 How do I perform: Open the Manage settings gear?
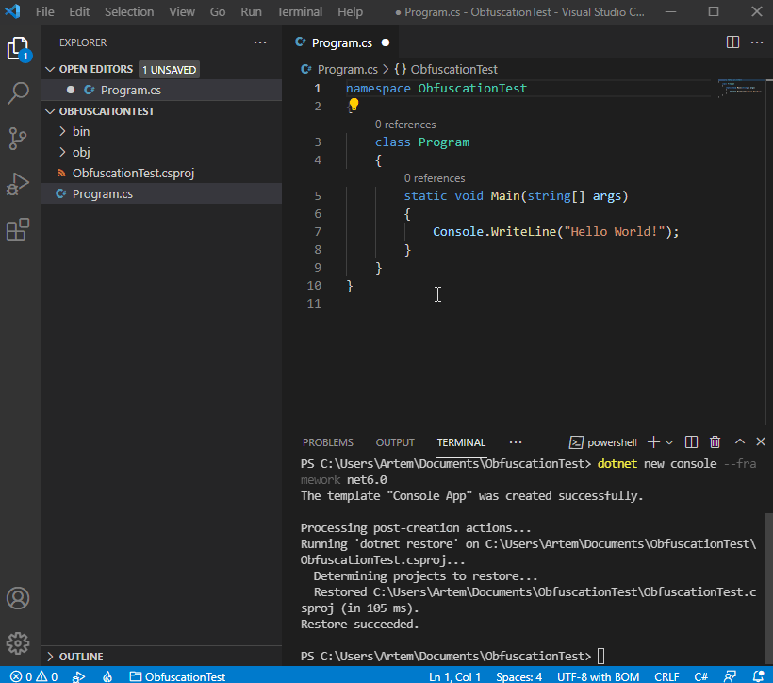click(x=19, y=643)
